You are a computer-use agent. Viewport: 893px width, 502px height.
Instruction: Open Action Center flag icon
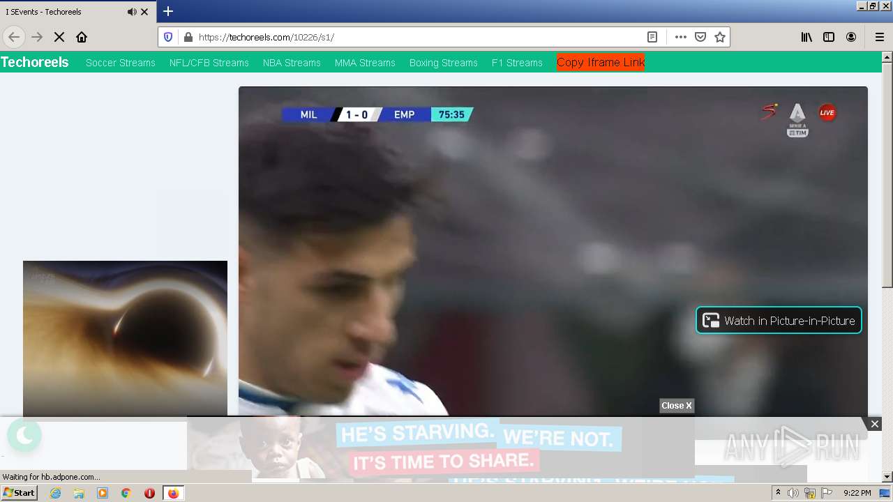(826, 493)
